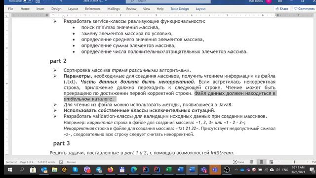
Task: Open Skype from the taskbar
Action: click(75, 170)
